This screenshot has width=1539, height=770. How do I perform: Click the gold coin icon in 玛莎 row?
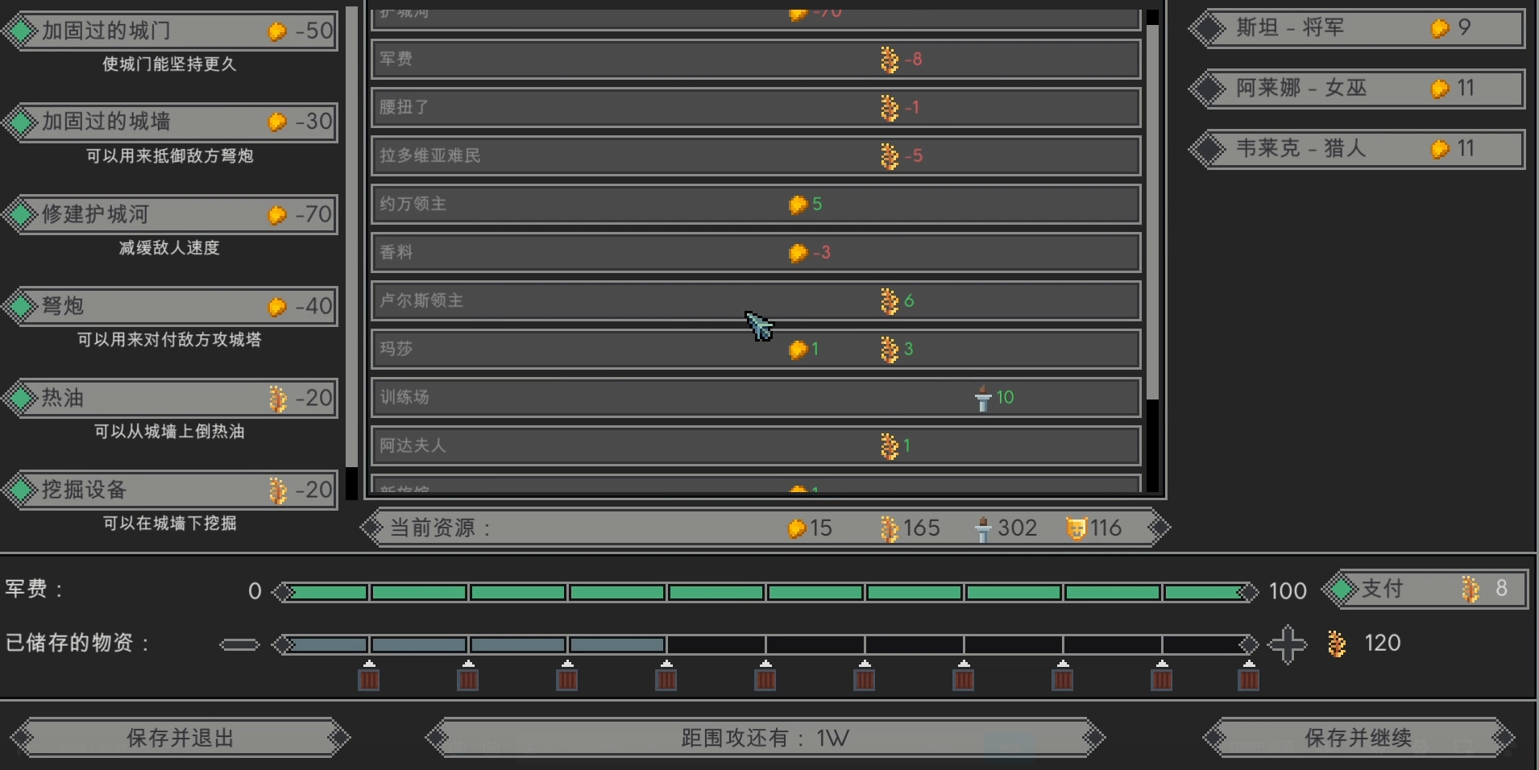point(798,350)
